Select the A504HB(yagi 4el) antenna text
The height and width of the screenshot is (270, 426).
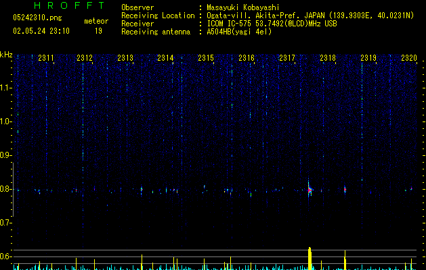(x=239, y=32)
